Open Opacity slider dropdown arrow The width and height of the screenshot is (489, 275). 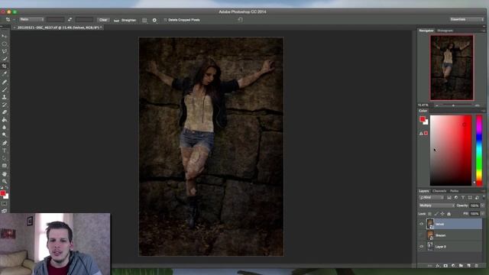(x=482, y=205)
